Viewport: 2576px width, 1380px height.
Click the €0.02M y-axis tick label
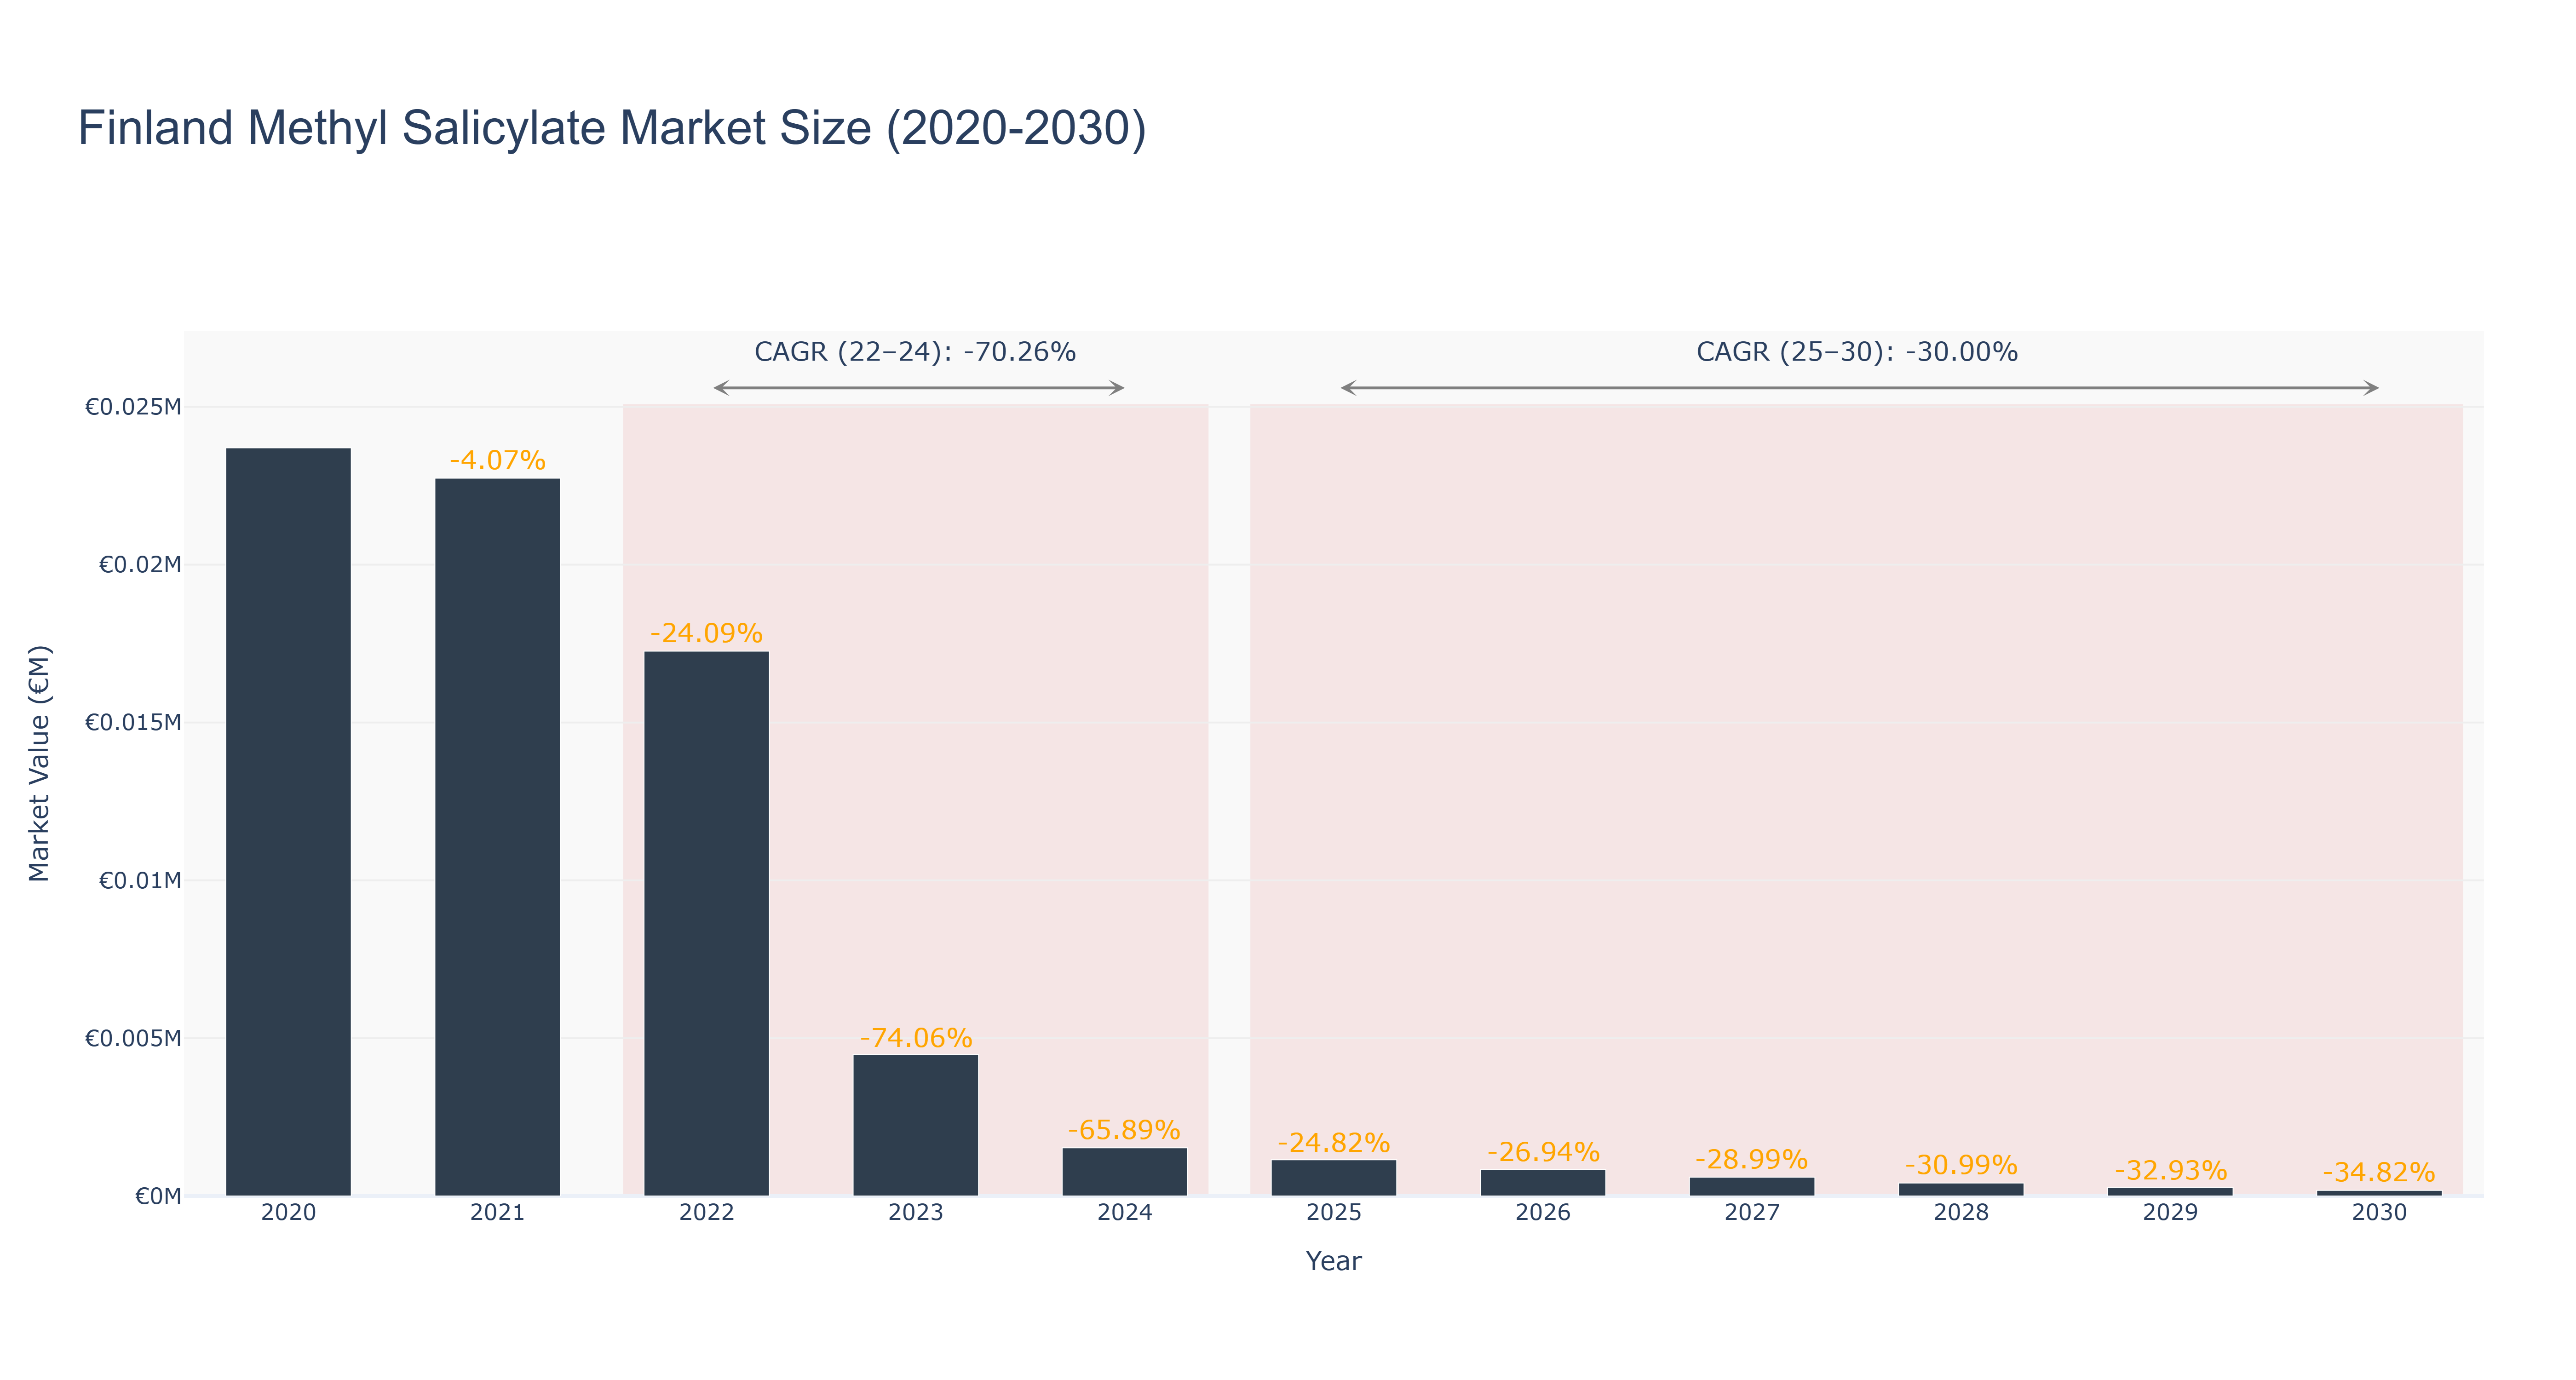click(140, 565)
